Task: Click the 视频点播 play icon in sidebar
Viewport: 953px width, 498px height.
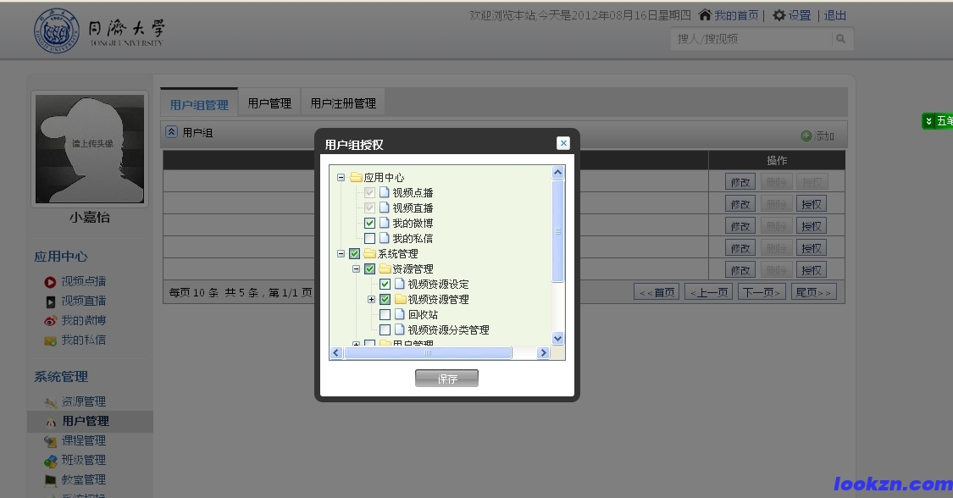Action: click(51, 282)
